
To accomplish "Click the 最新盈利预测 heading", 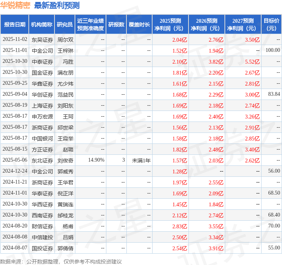I will point(57,5).
